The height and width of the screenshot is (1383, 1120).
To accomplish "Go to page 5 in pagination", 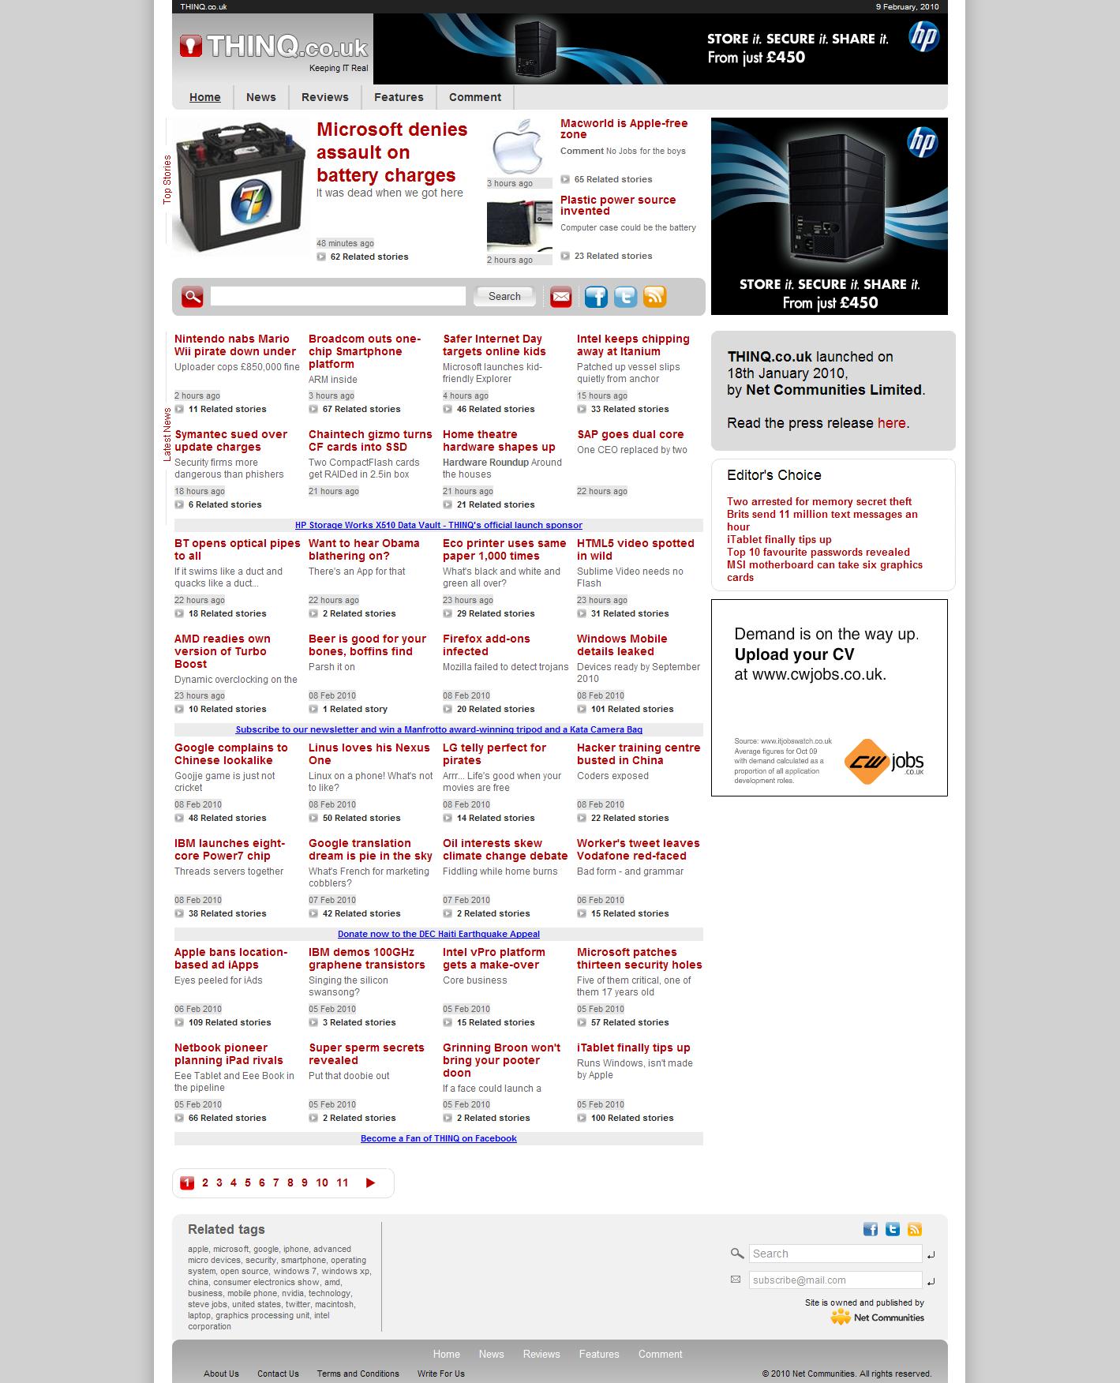I will (248, 1182).
